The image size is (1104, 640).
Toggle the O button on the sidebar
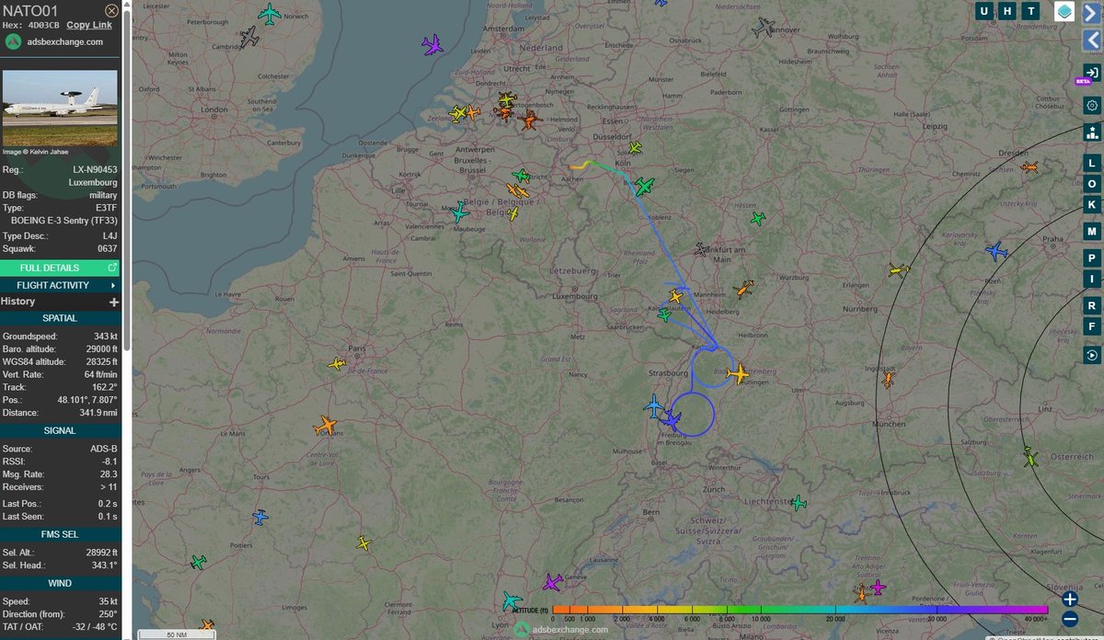point(1092,184)
